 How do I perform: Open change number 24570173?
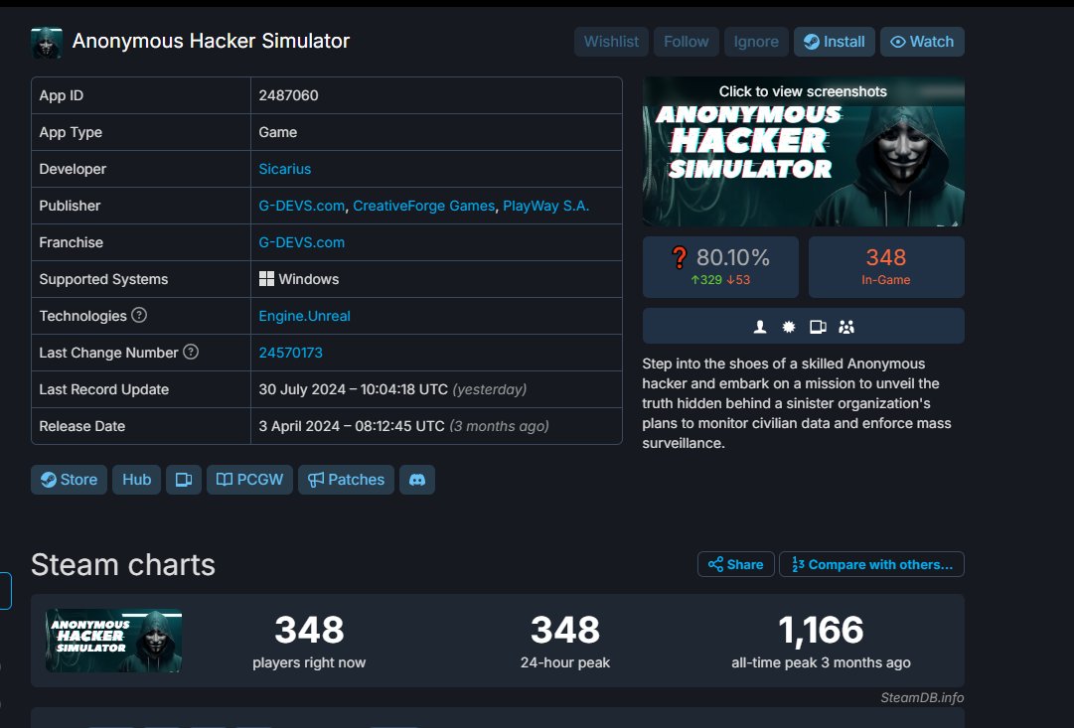click(290, 353)
